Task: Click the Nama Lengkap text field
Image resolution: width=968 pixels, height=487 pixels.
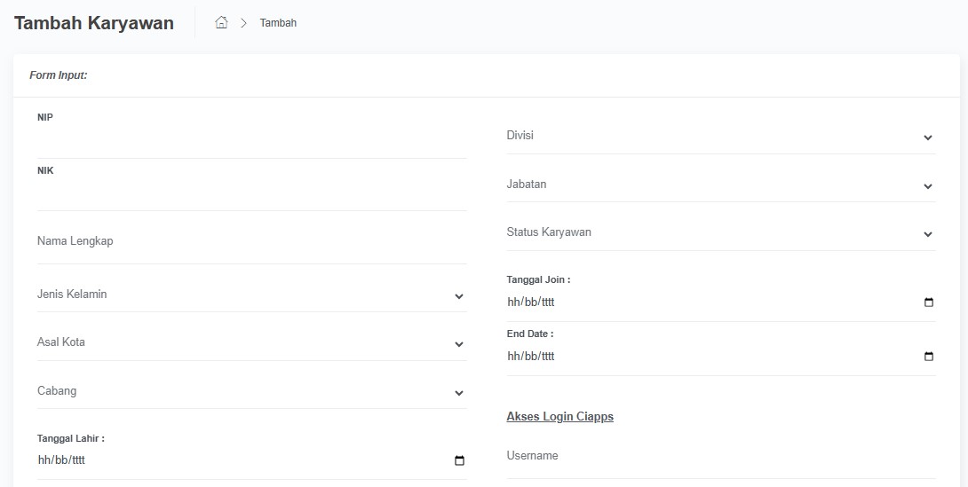Action: [x=251, y=241]
